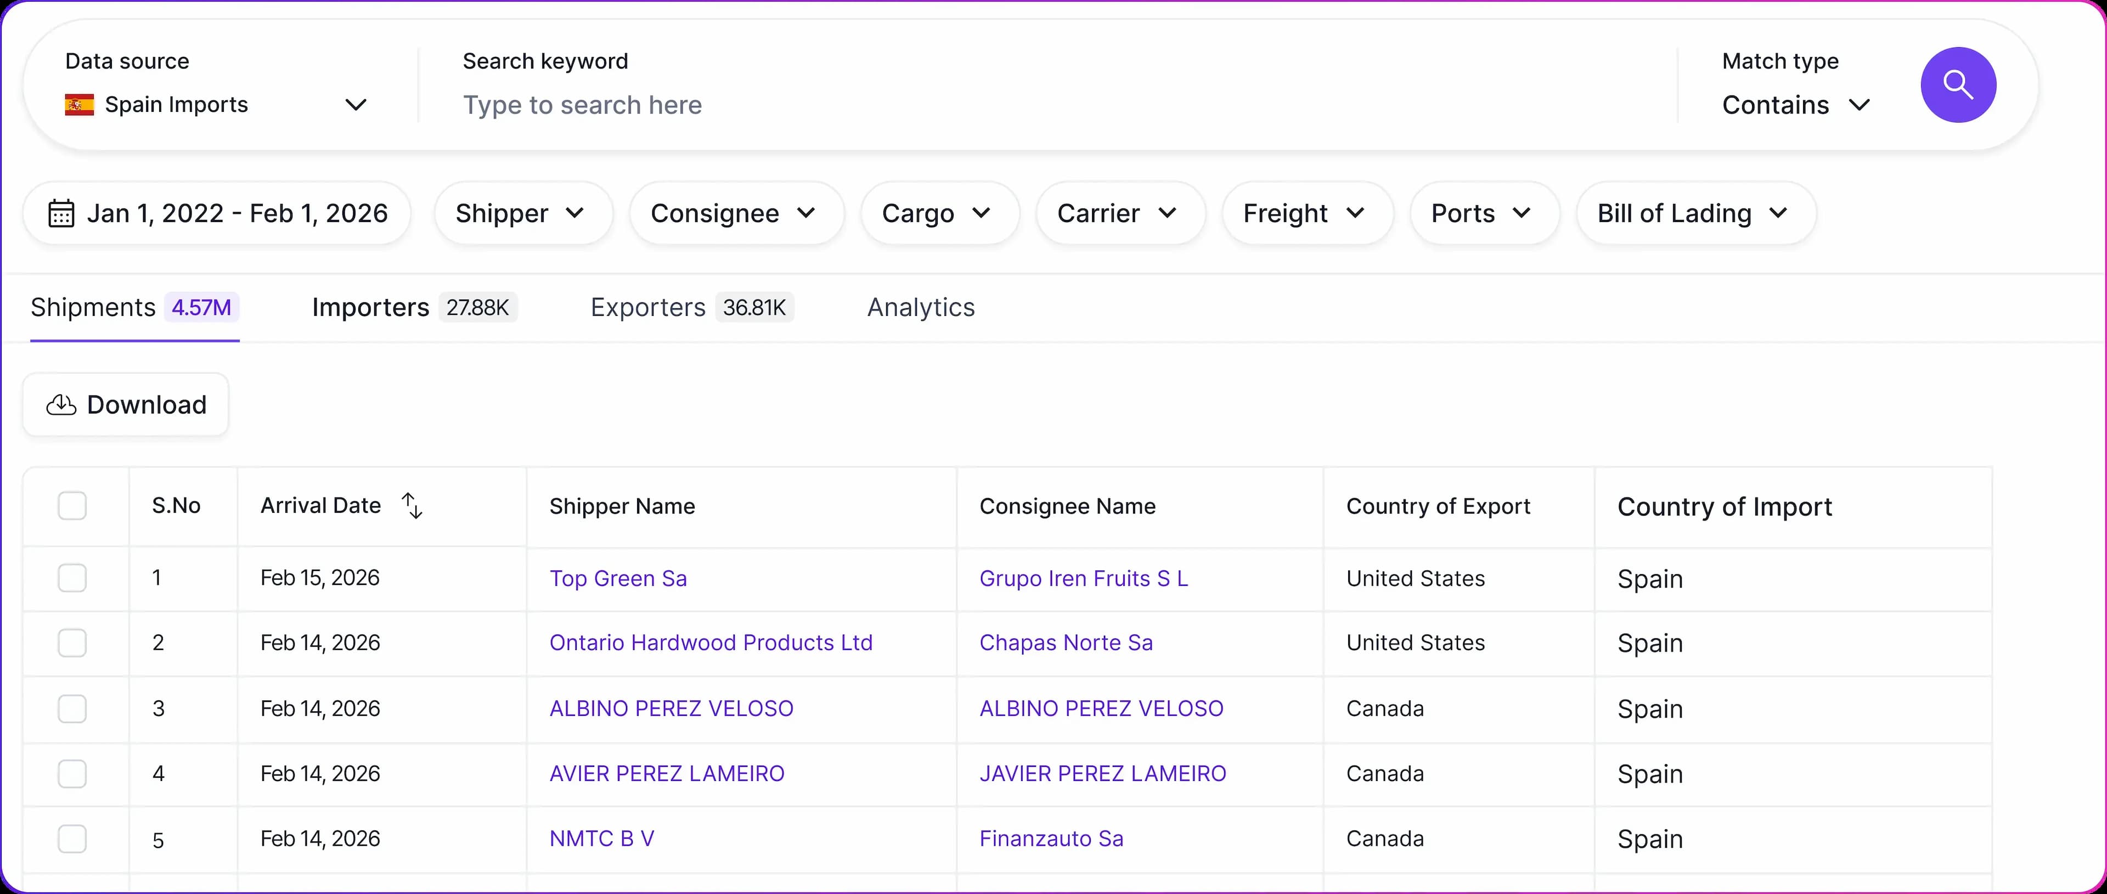Click the cloud download icon

[x=61, y=405]
